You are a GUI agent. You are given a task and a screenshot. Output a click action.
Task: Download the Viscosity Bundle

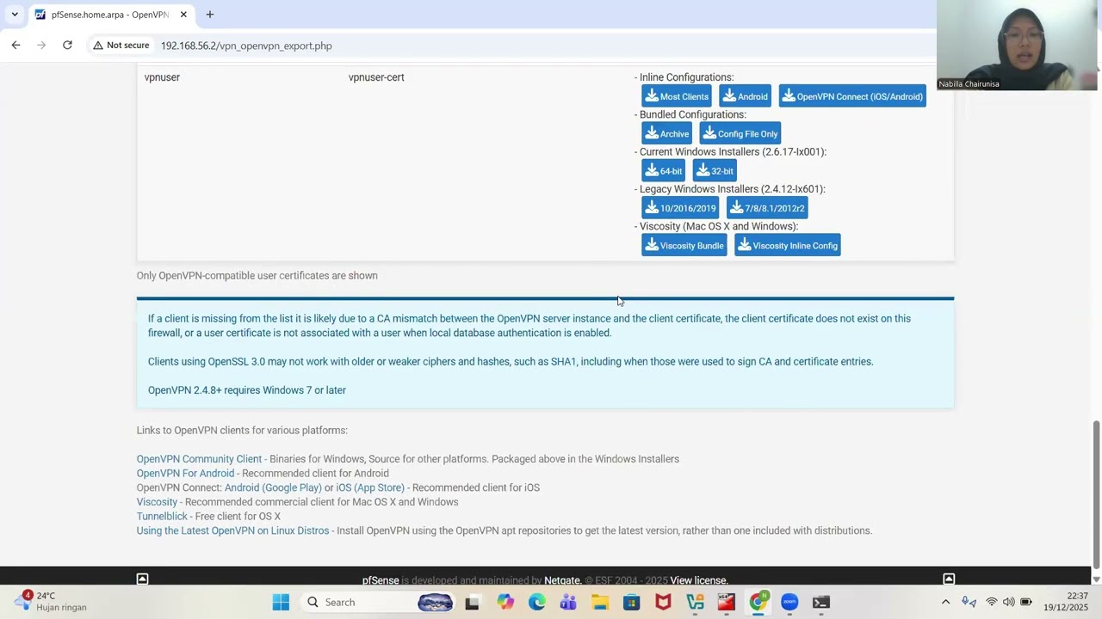click(684, 245)
